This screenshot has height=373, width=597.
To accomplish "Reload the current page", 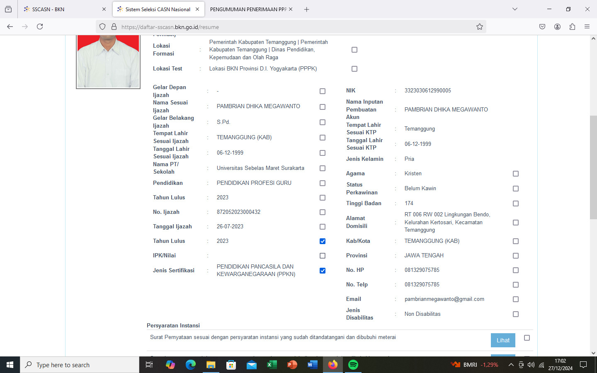I will [40, 27].
